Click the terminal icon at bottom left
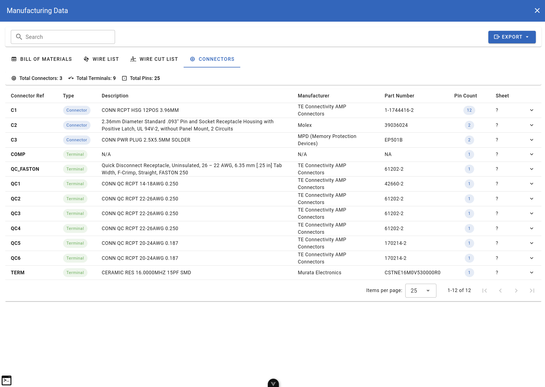Screen dimensions: 545x387 [x=6, y=380]
